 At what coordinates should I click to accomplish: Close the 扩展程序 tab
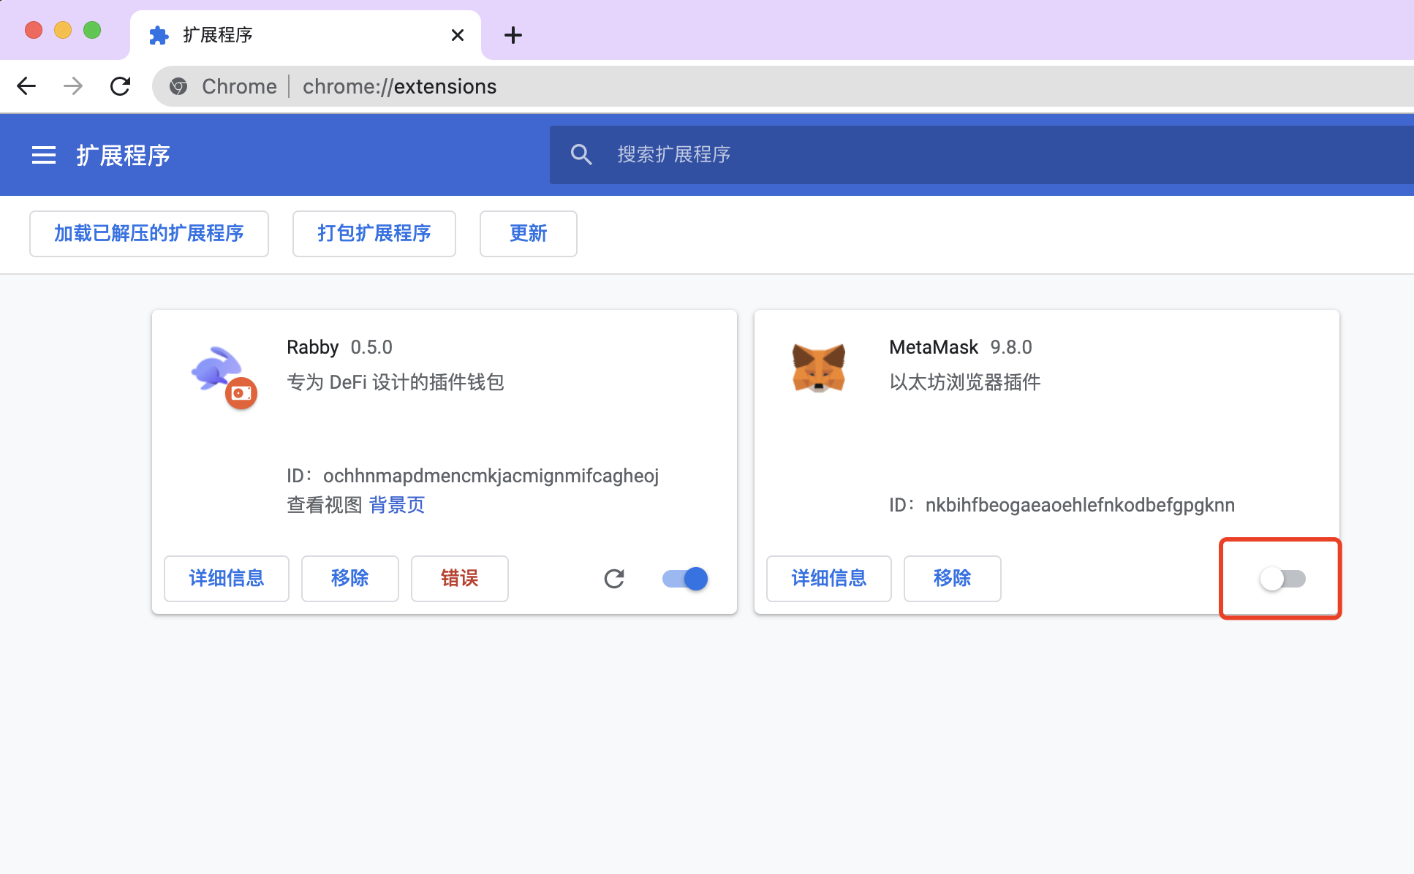[x=458, y=35]
